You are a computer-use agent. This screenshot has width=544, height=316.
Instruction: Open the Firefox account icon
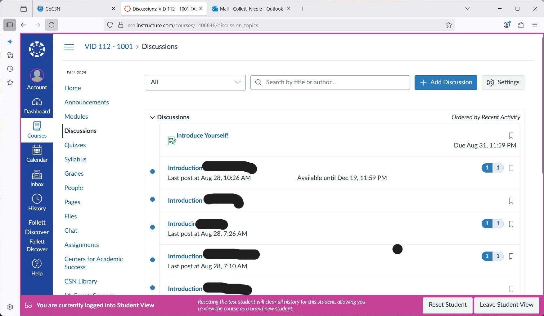point(507,25)
